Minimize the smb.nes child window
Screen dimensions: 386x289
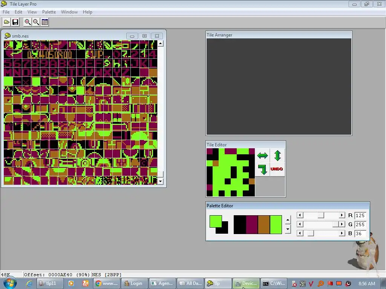pyautogui.click(x=132, y=36)
